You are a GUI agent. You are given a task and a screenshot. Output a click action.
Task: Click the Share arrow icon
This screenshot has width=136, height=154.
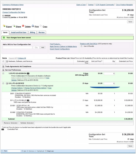tap(14, 26)
